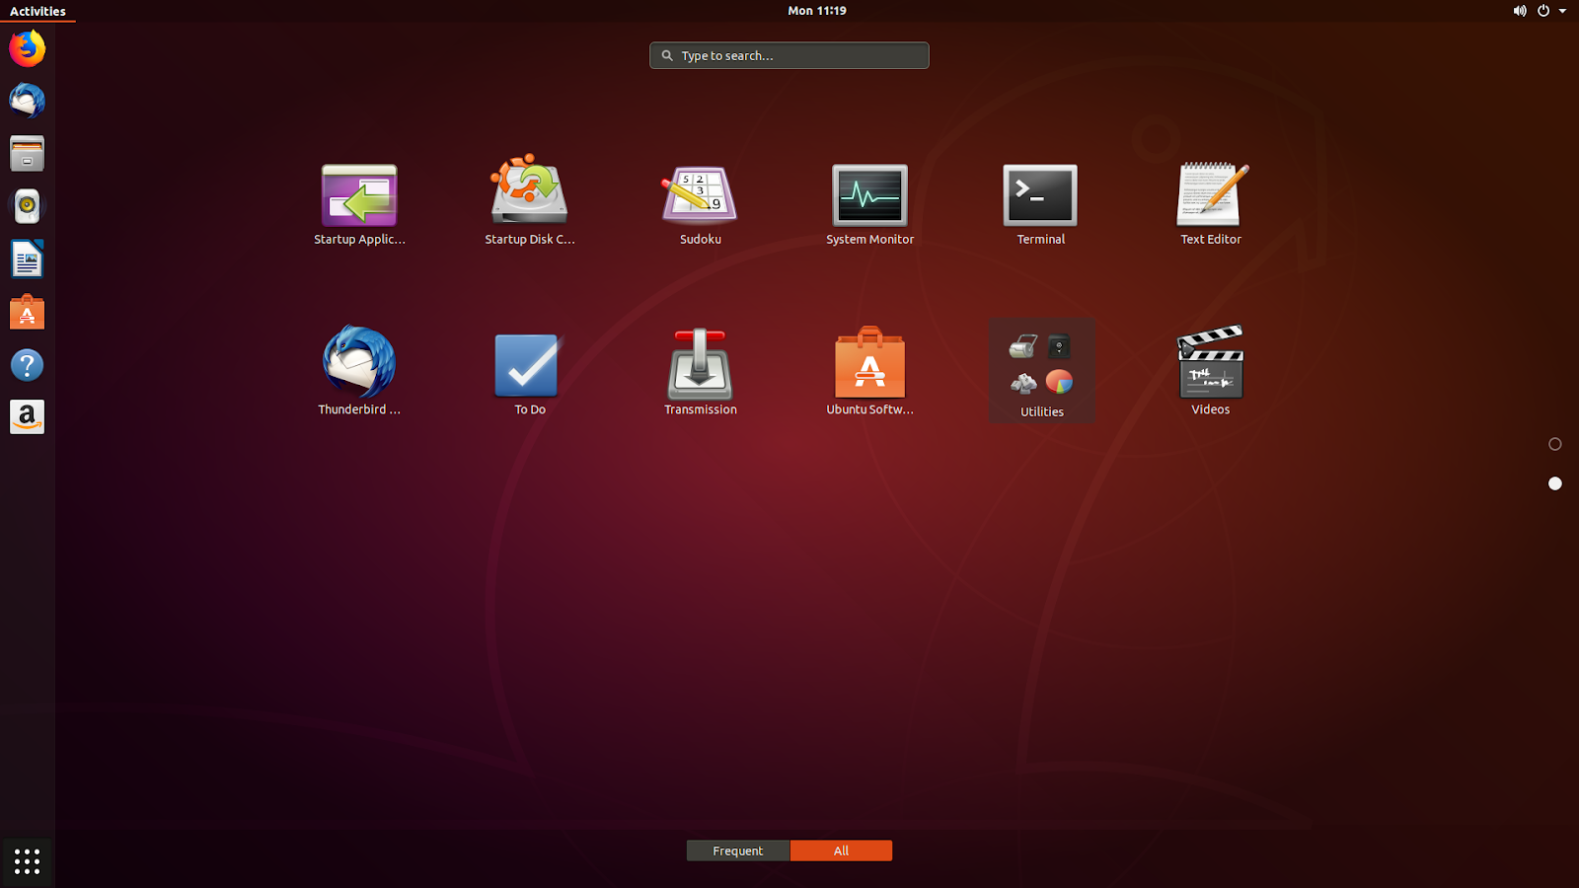Click the Show Applications grid button
1579x888 pixels.
coord(27,860)
